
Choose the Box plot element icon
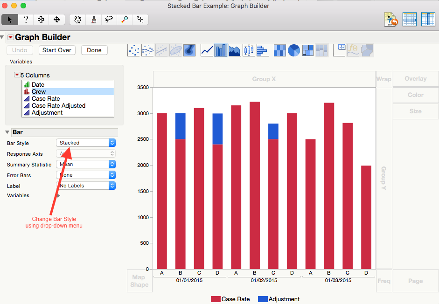click(x=249, y=50)
